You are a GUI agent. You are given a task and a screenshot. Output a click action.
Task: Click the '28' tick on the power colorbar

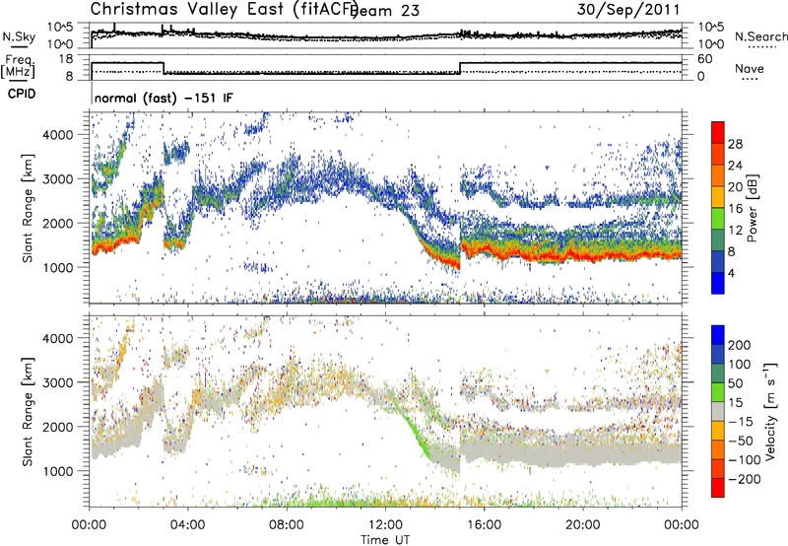[735, 144]
